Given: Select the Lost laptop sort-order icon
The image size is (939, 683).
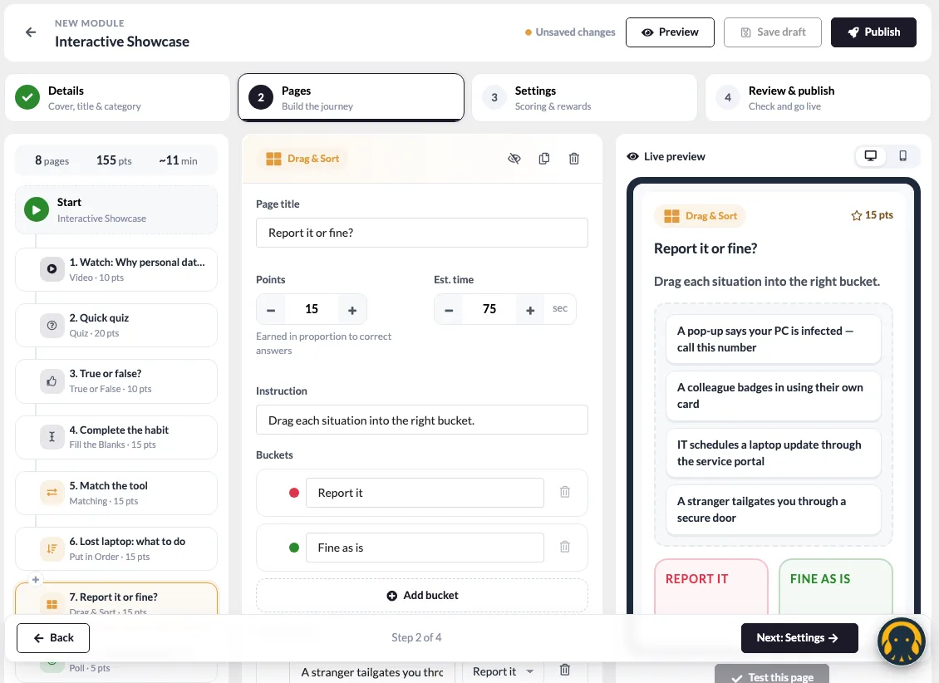Looking at the screenshot, I should (52, 548).
